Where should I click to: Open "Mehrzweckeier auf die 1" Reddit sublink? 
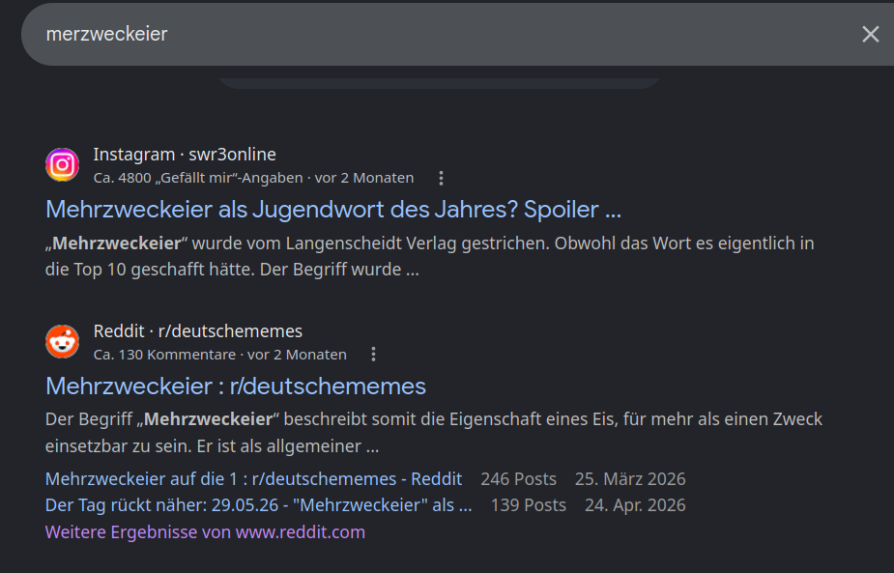(253, 479)
